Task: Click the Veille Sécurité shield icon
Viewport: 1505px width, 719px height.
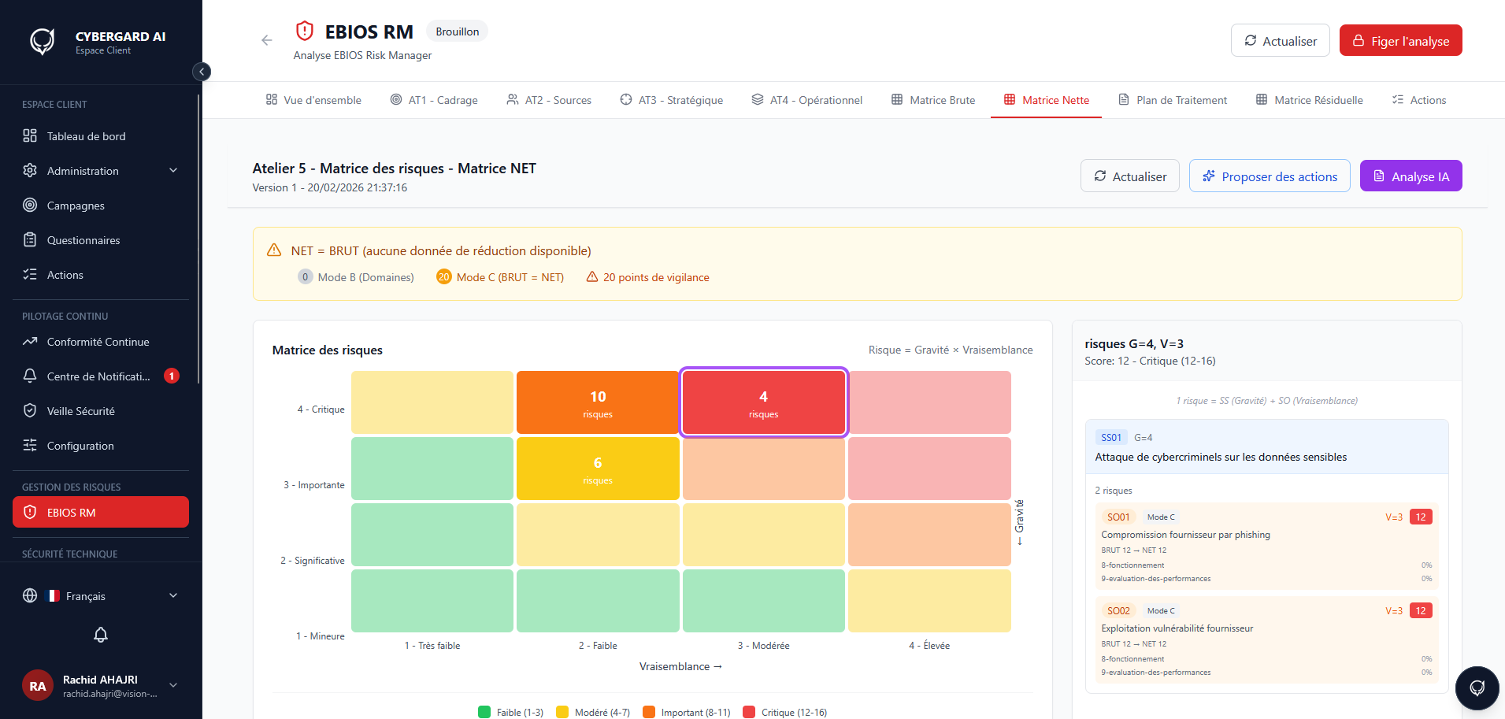Action: tap(30, 410)
